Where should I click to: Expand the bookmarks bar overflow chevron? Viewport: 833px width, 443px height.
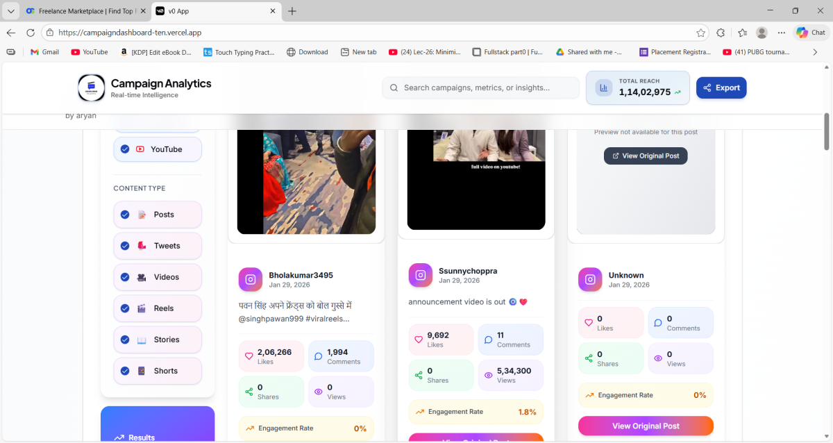[815, 52]
